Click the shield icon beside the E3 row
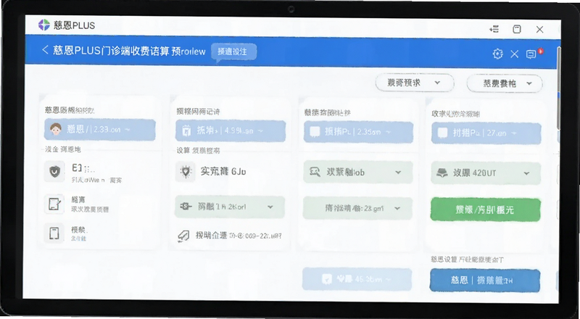The height and width of the screenshot is (319, 580). coord(55,171)
